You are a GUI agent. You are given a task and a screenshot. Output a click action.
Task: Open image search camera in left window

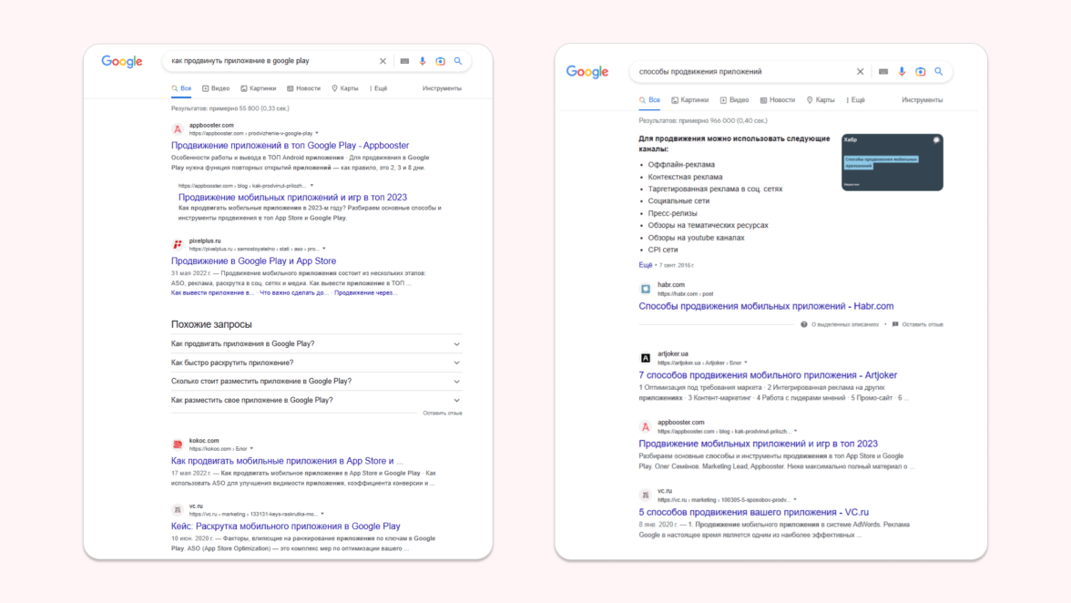tap(441, 61)
